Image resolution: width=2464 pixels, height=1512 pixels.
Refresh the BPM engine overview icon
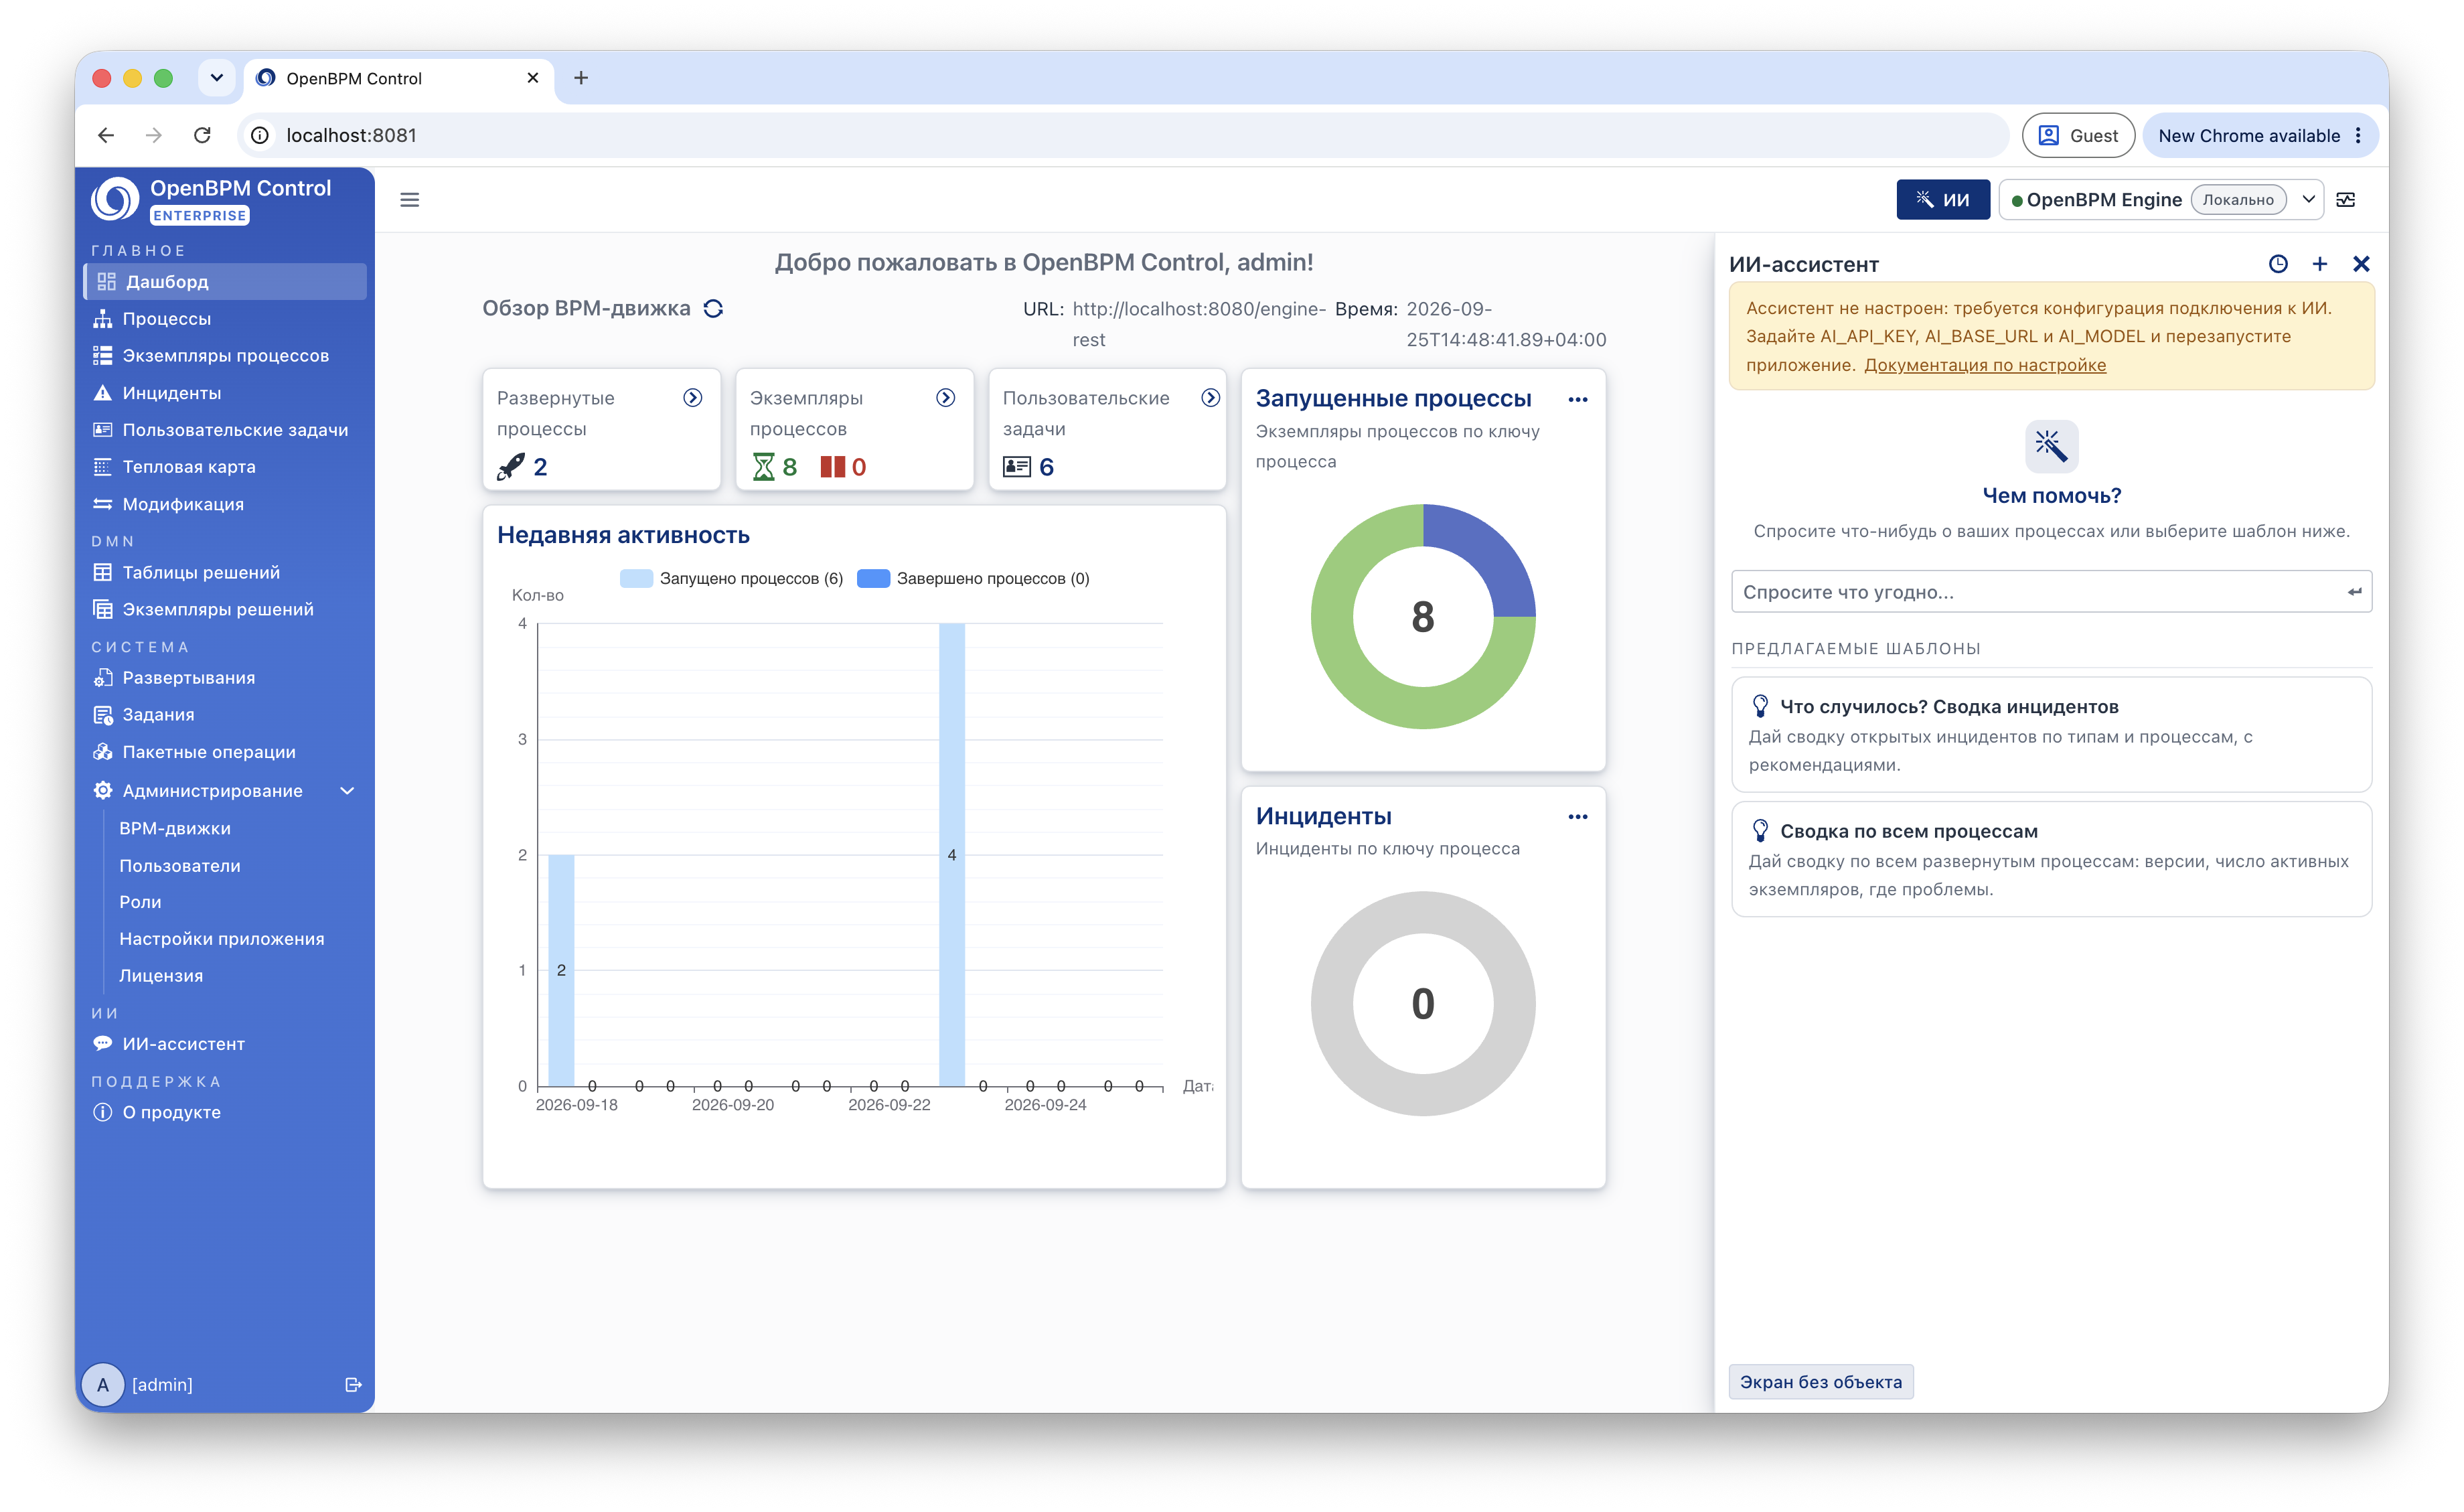(x=713, y=308)
